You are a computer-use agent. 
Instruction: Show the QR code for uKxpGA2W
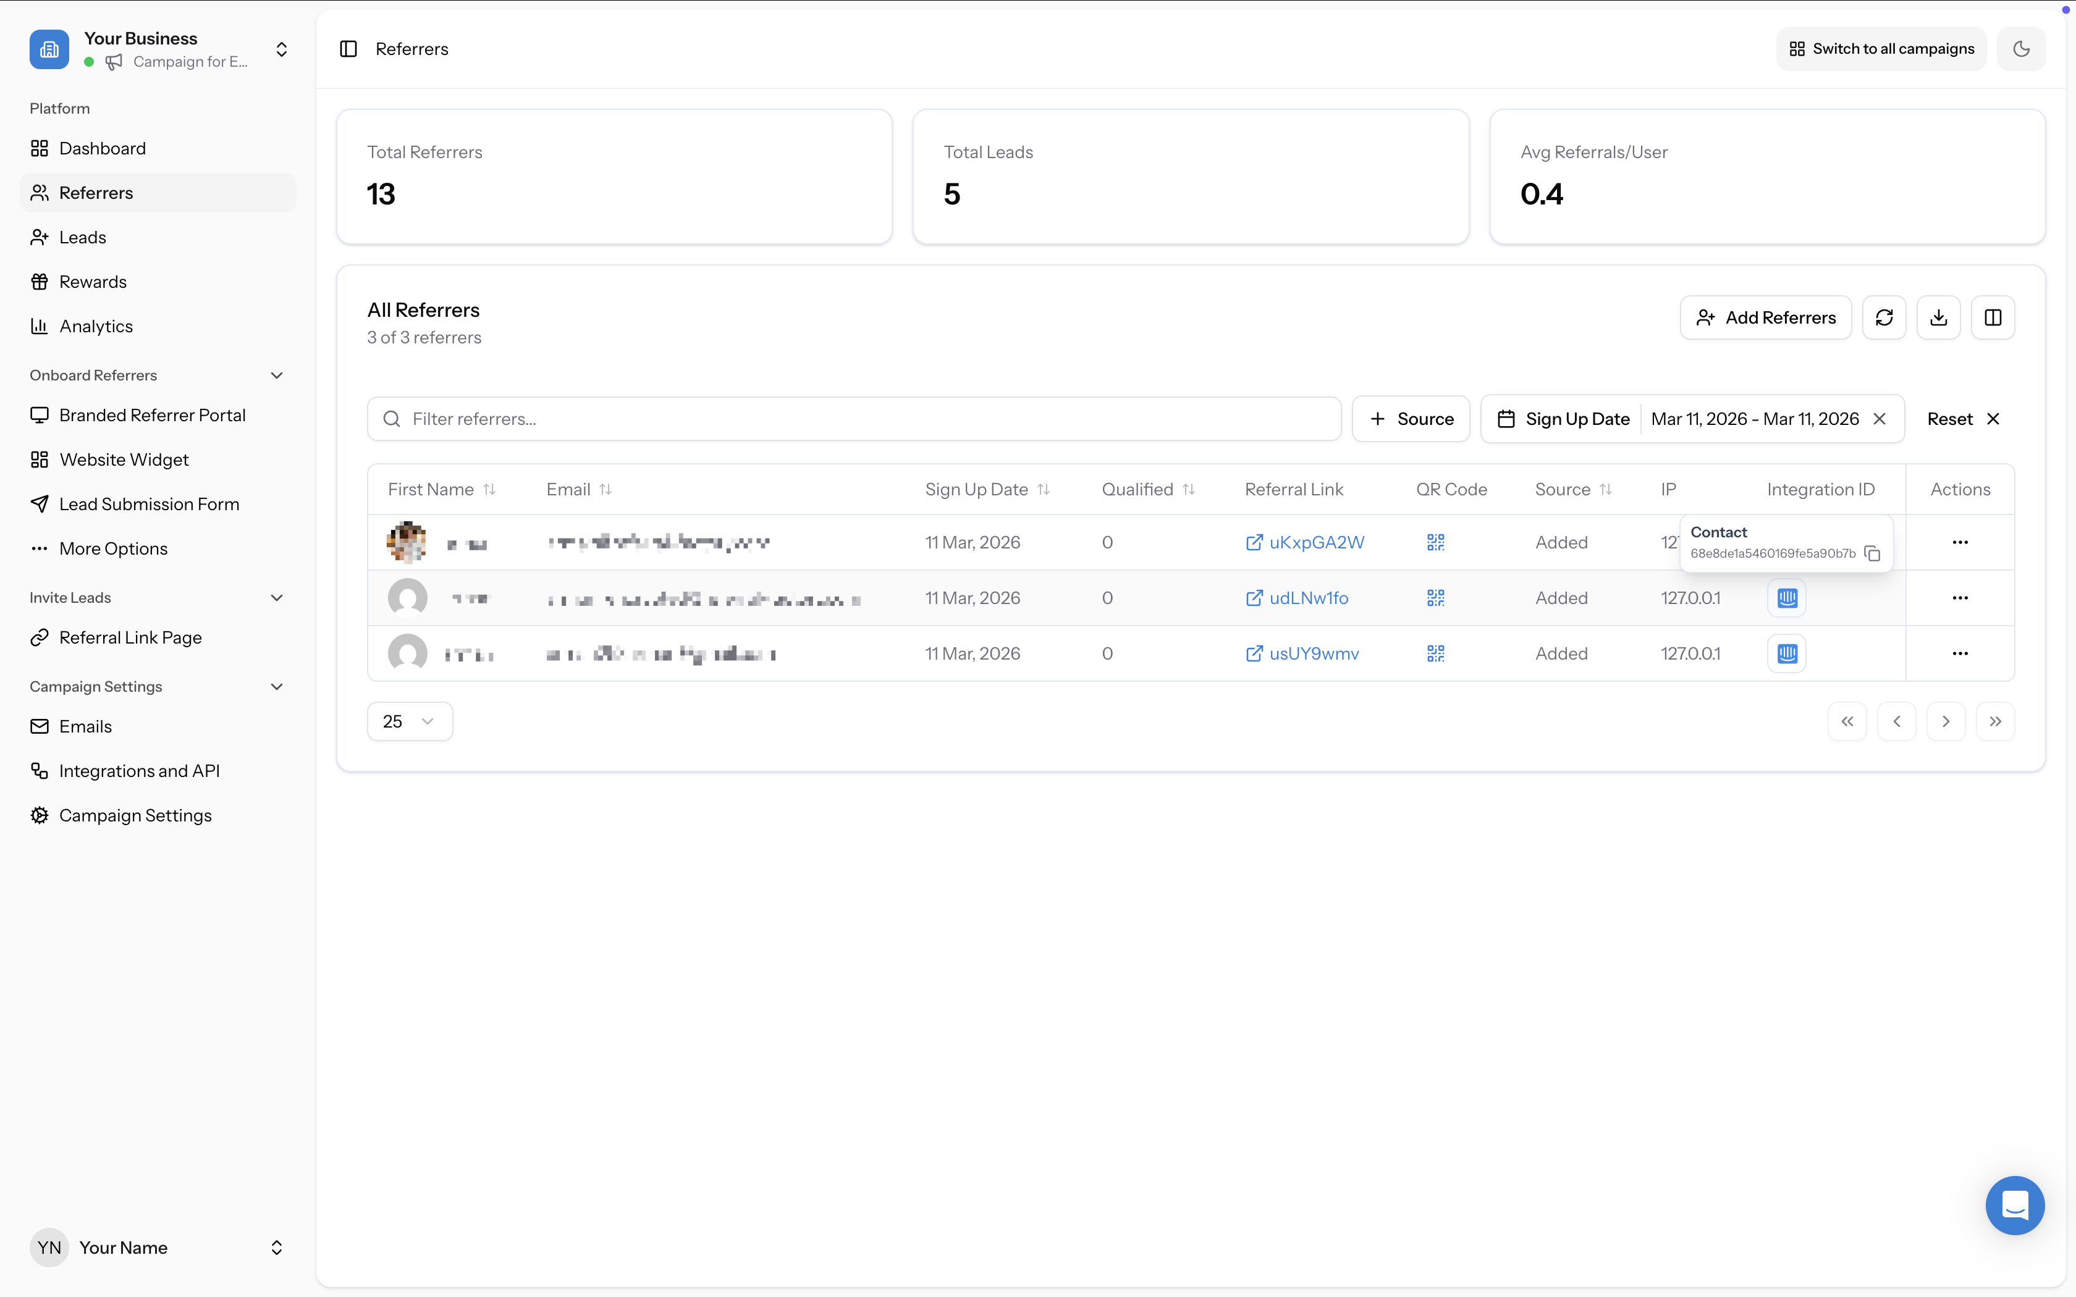tap(1435, 542)
